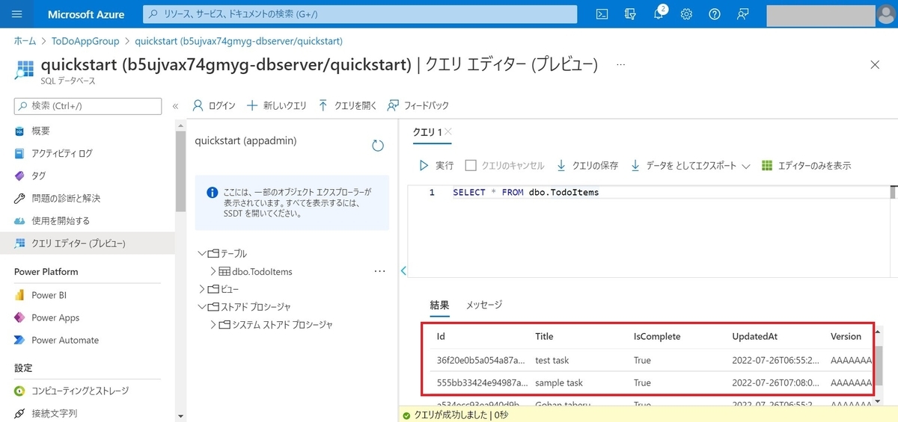The image size is (898, 422).
Task: Open the Azure portal hamburger menu
Action: click(x=17, y=14)
